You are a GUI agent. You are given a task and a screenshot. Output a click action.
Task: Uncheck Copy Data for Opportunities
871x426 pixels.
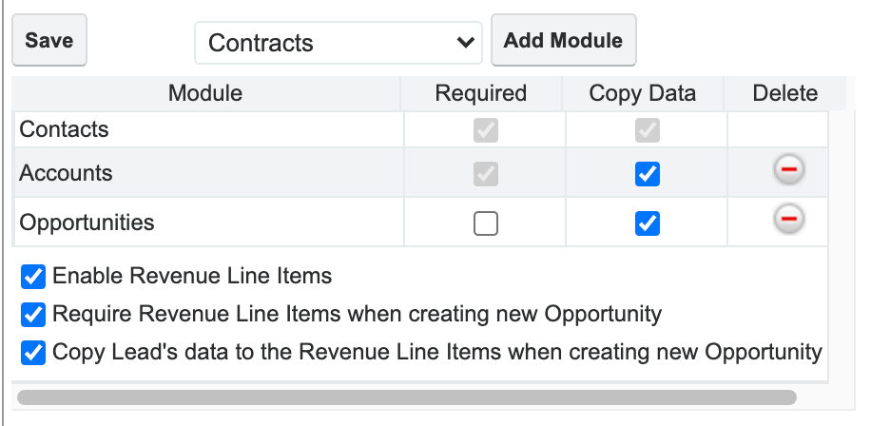pos(648,223)
